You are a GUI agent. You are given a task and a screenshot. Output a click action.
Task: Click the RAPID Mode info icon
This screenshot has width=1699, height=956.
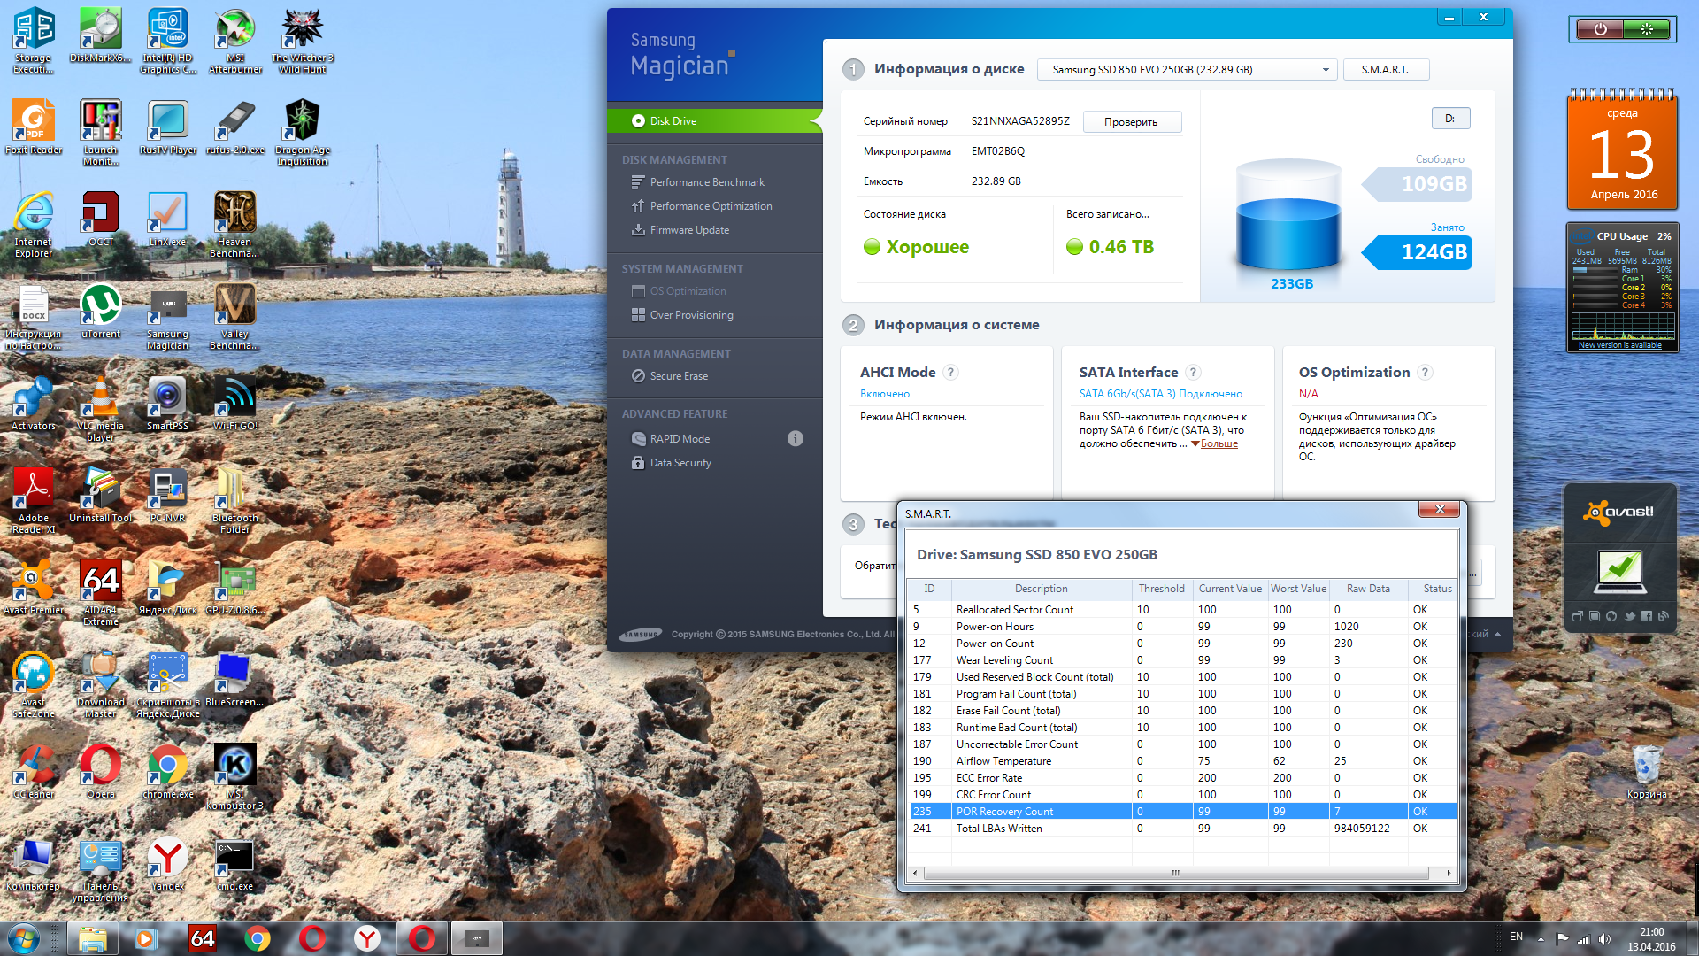coord(795,438)
